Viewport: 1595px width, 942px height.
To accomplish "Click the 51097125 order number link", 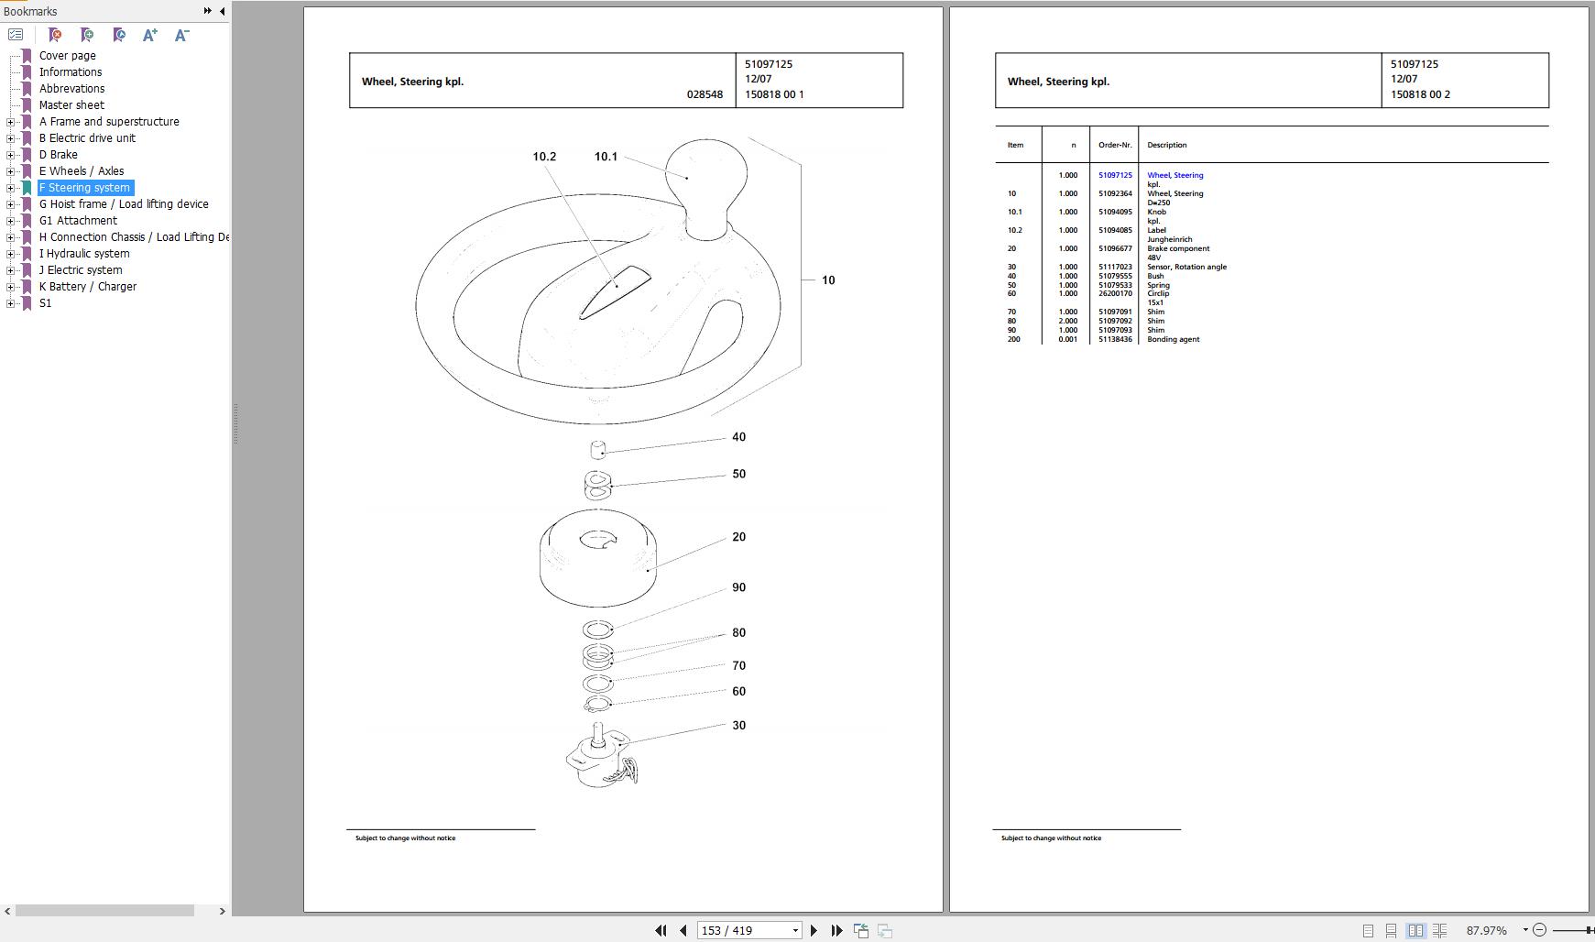I will pyautogui.click(x=1115, y=175).
